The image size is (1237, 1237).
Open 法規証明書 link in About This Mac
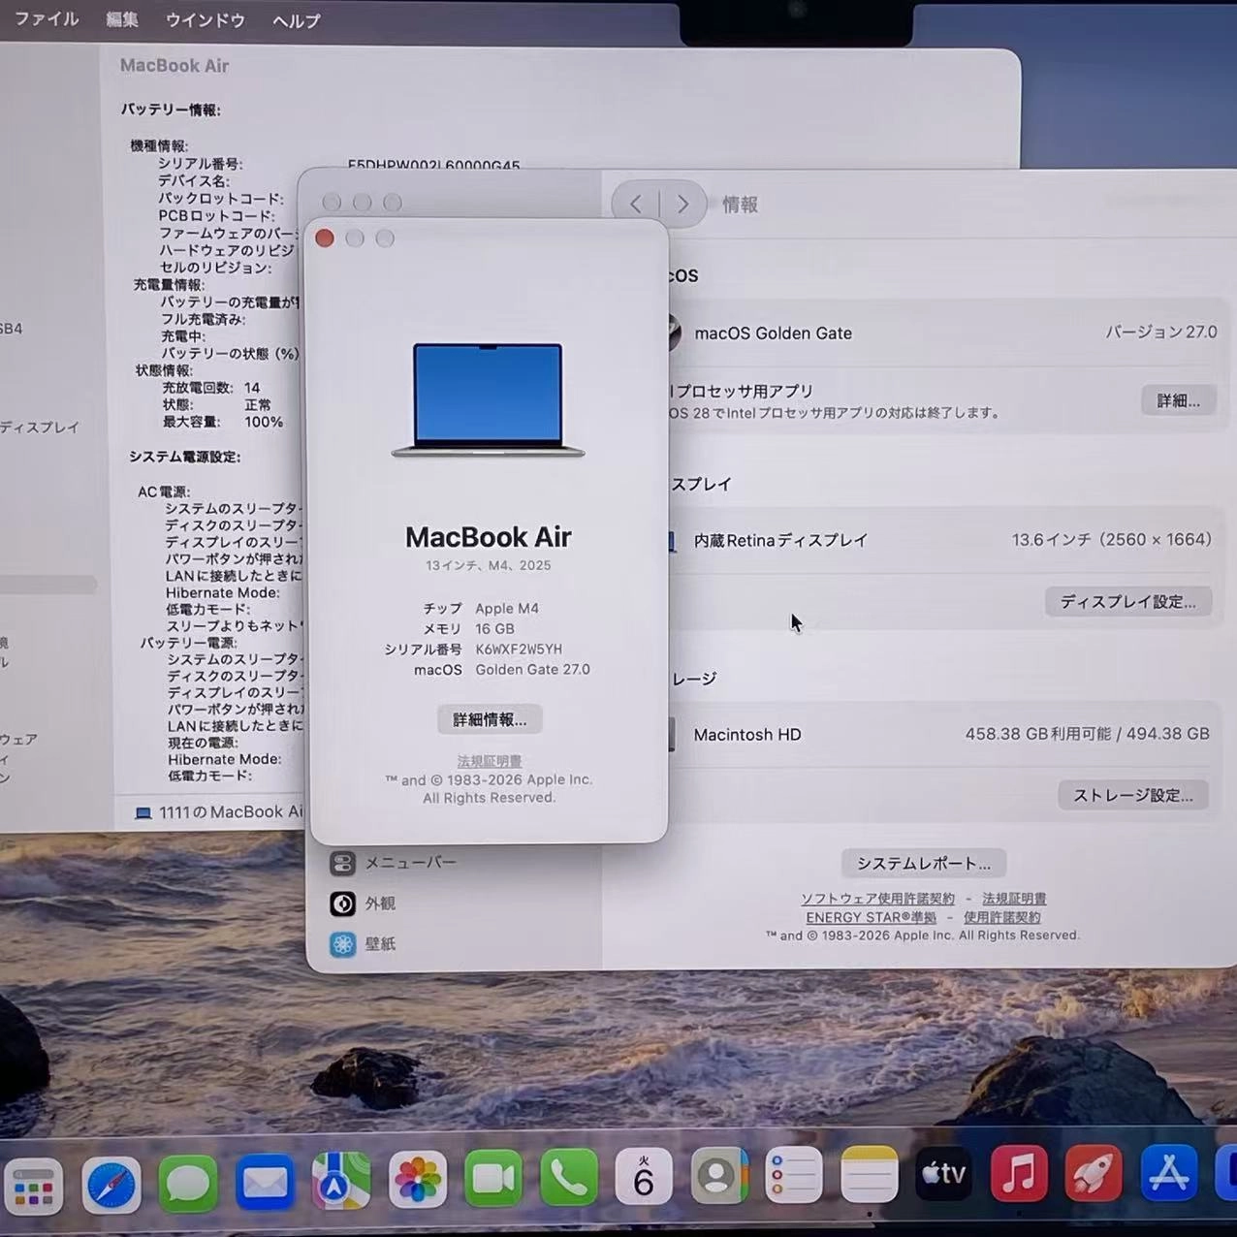pos(490,761)
